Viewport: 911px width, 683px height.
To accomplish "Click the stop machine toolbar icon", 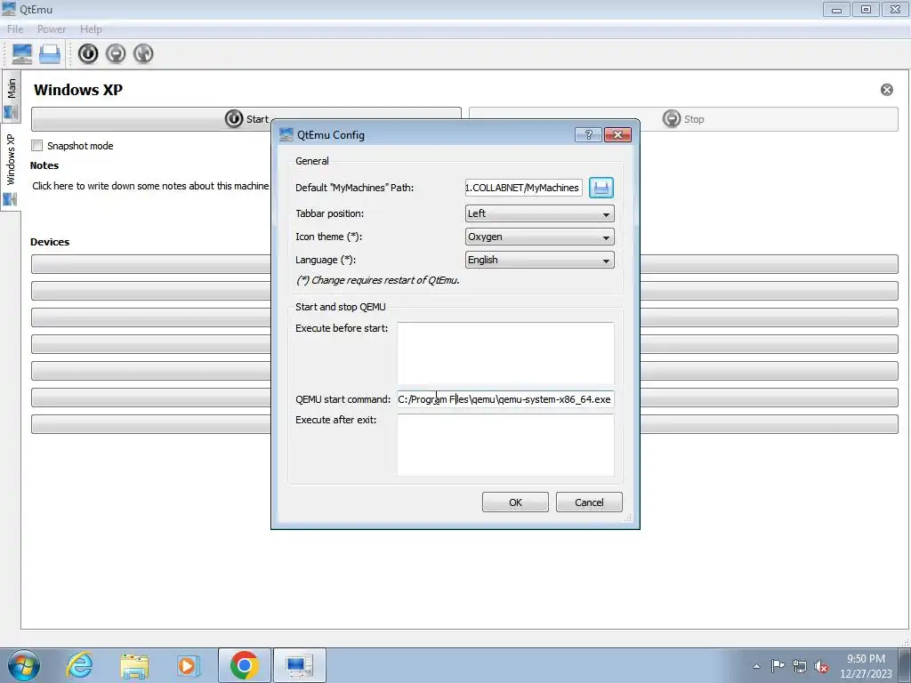I will pos(116,54).
